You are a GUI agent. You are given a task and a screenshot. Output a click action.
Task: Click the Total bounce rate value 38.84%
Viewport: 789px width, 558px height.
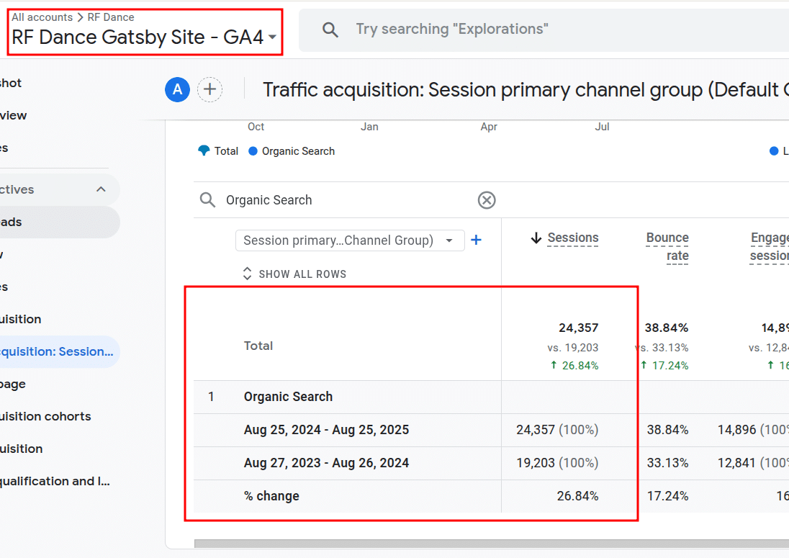(x=667, y=328)
